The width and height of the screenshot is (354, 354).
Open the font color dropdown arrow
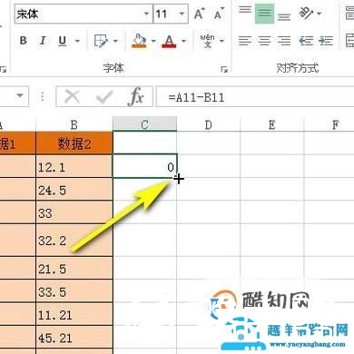183,41
